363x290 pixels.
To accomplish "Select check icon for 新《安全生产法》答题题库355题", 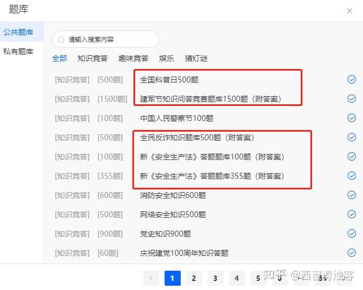I will [x=351, y=176].
